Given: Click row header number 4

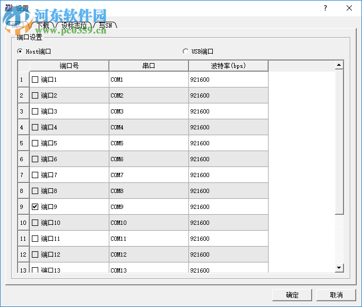Looking at the screenshot, I should pyautogui.click(x=23, y=127).
